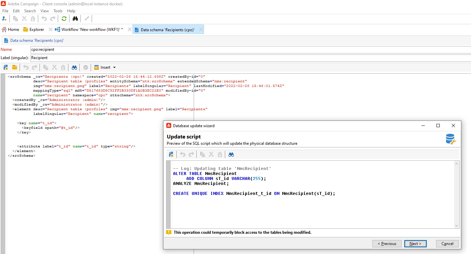471x254 pixels.
Task: Switch to the Explorer tab
Action: coord(34,30)
